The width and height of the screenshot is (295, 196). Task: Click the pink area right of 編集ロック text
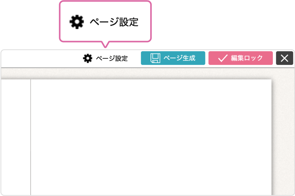tap(268, 58)
